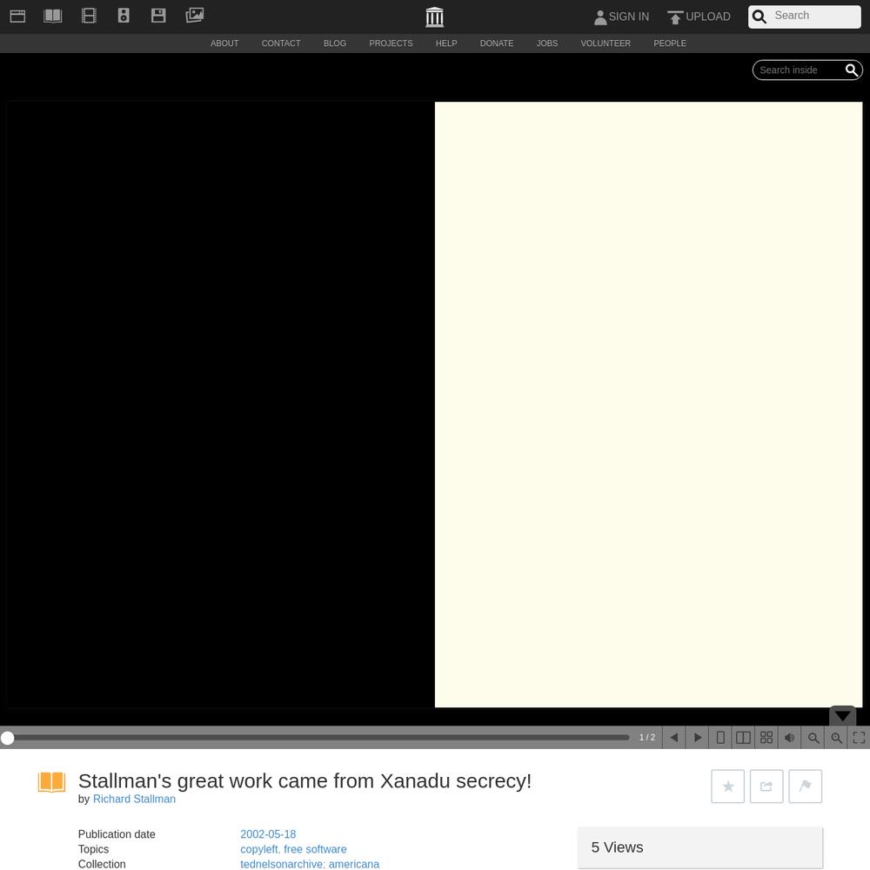Image resolution: width=870 pixels, height=870 pixels.
Task: Open author Richard Stallman link
Action: [134, 799]
